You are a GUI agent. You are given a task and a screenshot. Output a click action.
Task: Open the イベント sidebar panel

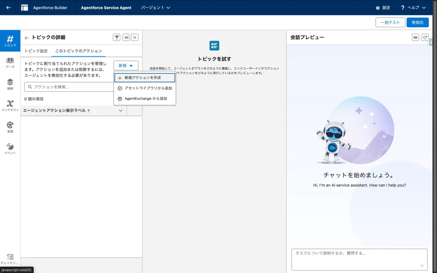(10, 148)
